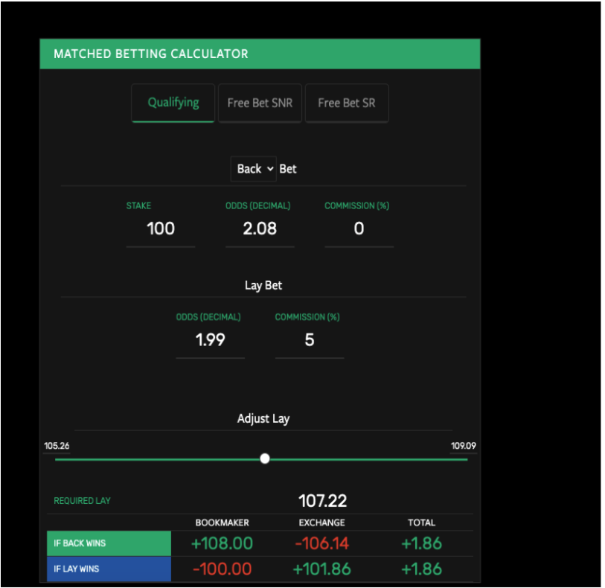Open the Free Bet SNR tab
This screenshot has width=605, height=588.
260,103
